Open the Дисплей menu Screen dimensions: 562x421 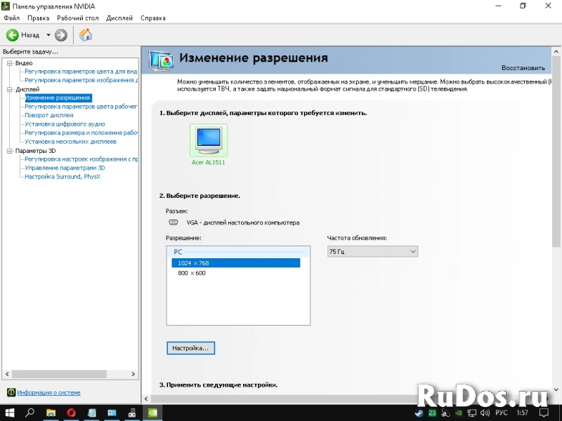tap(119, 18)
